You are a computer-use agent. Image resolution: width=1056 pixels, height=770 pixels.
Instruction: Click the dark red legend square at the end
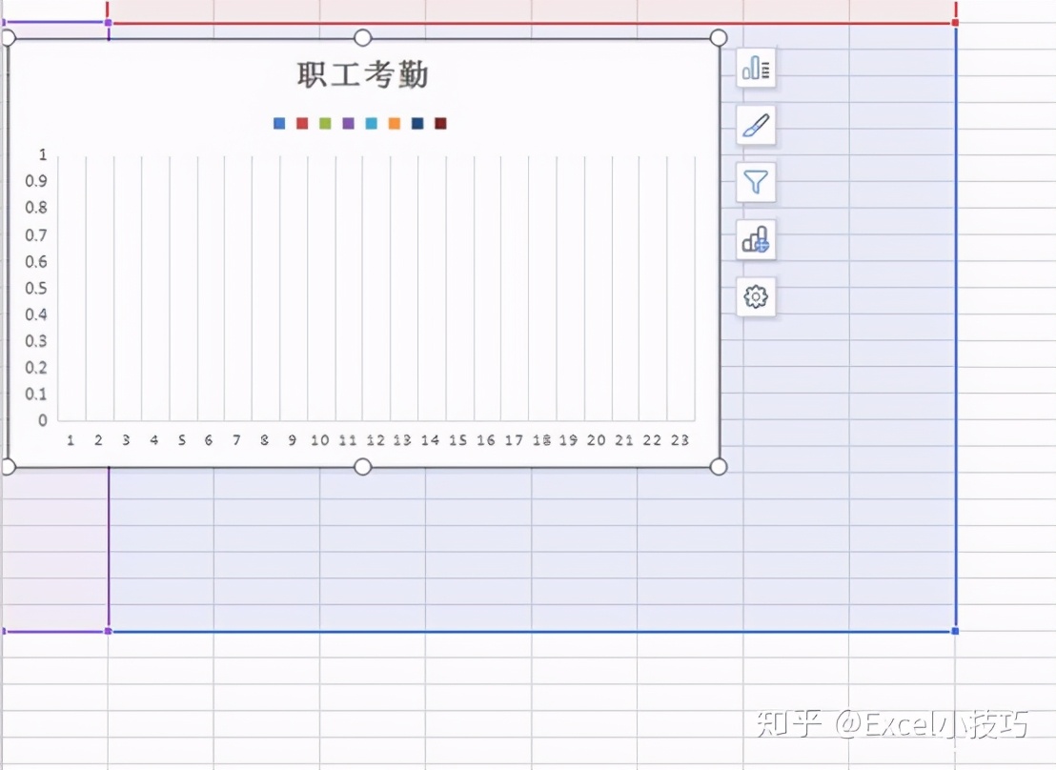click(439, 123)
